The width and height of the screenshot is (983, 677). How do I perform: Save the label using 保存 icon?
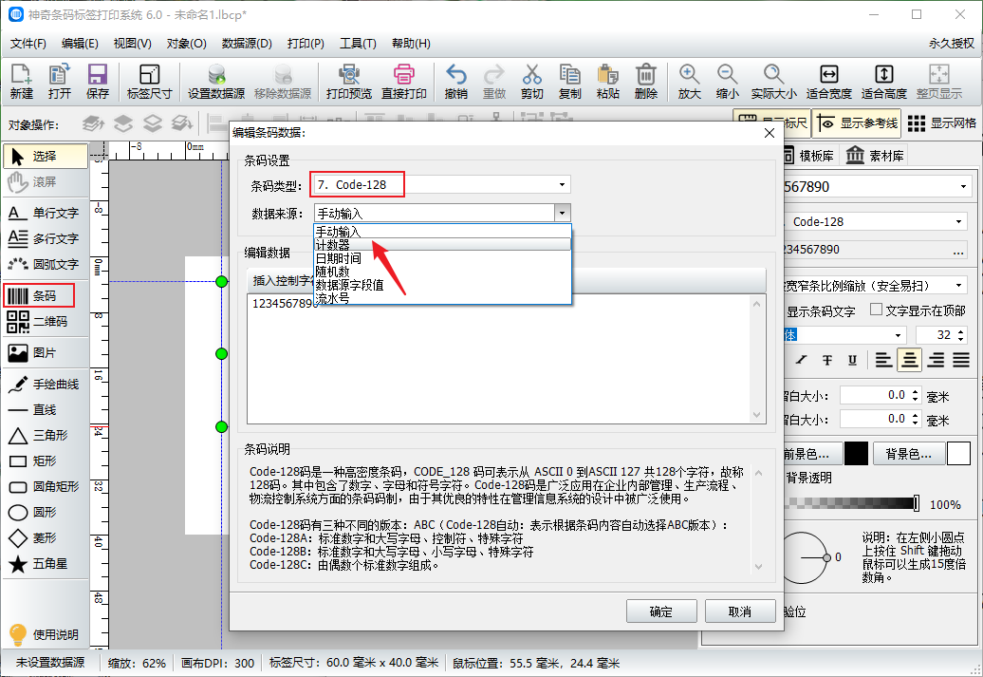97,82
